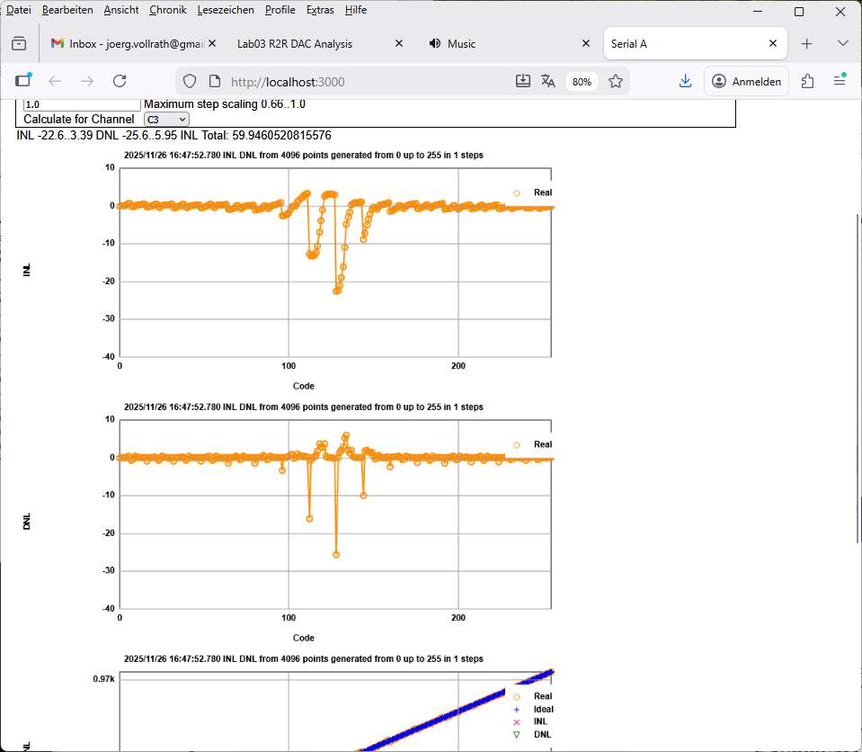Open the Firefox View tab icon
The height and width of the screenshot is (752, 862).
[19, 43]
